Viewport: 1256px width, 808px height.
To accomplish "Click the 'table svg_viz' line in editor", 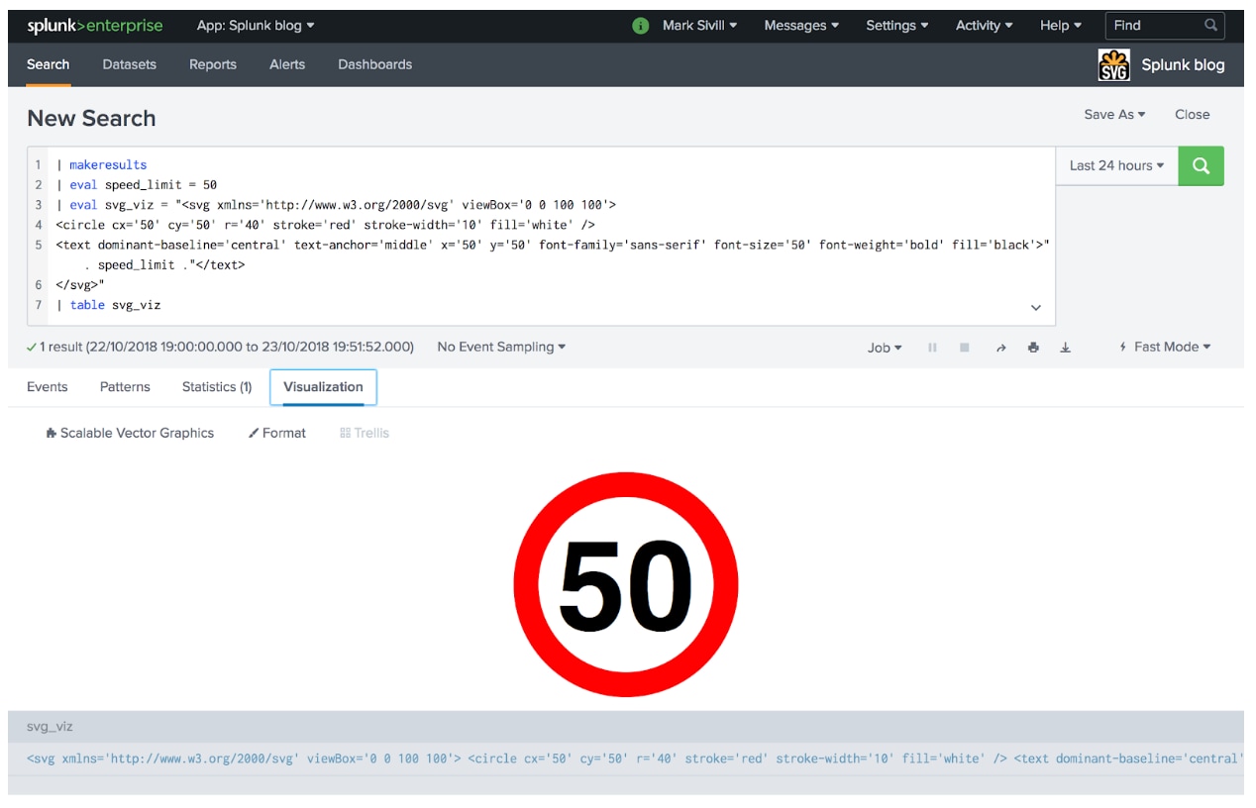I will tap(108, 305).
